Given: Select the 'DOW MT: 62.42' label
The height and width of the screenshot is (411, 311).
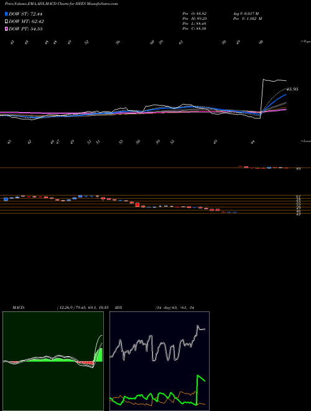Looking at the screenshot, I should 26,22.
